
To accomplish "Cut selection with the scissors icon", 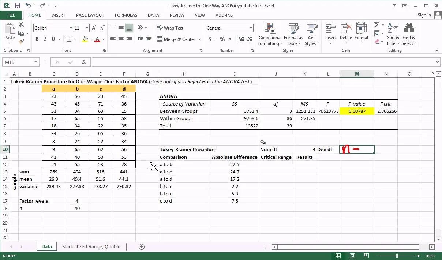I will pyautogui.click(x=21, y=25).
